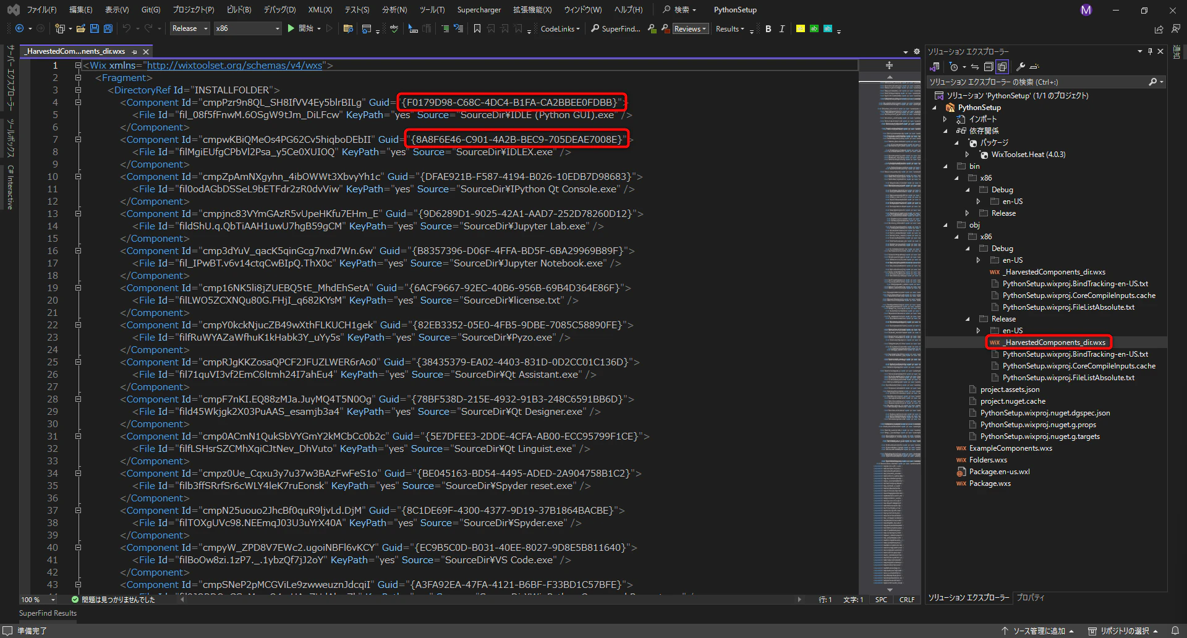Open the Supercharger menu

(x=479, y=10)
